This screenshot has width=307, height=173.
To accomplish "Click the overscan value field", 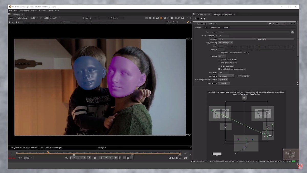I will pos(224,73).
